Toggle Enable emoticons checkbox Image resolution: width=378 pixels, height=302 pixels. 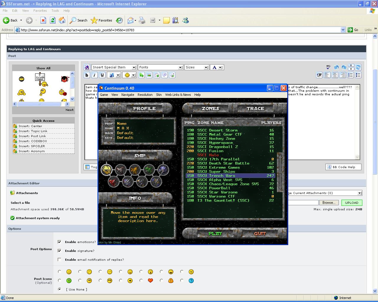pos(59,242)
